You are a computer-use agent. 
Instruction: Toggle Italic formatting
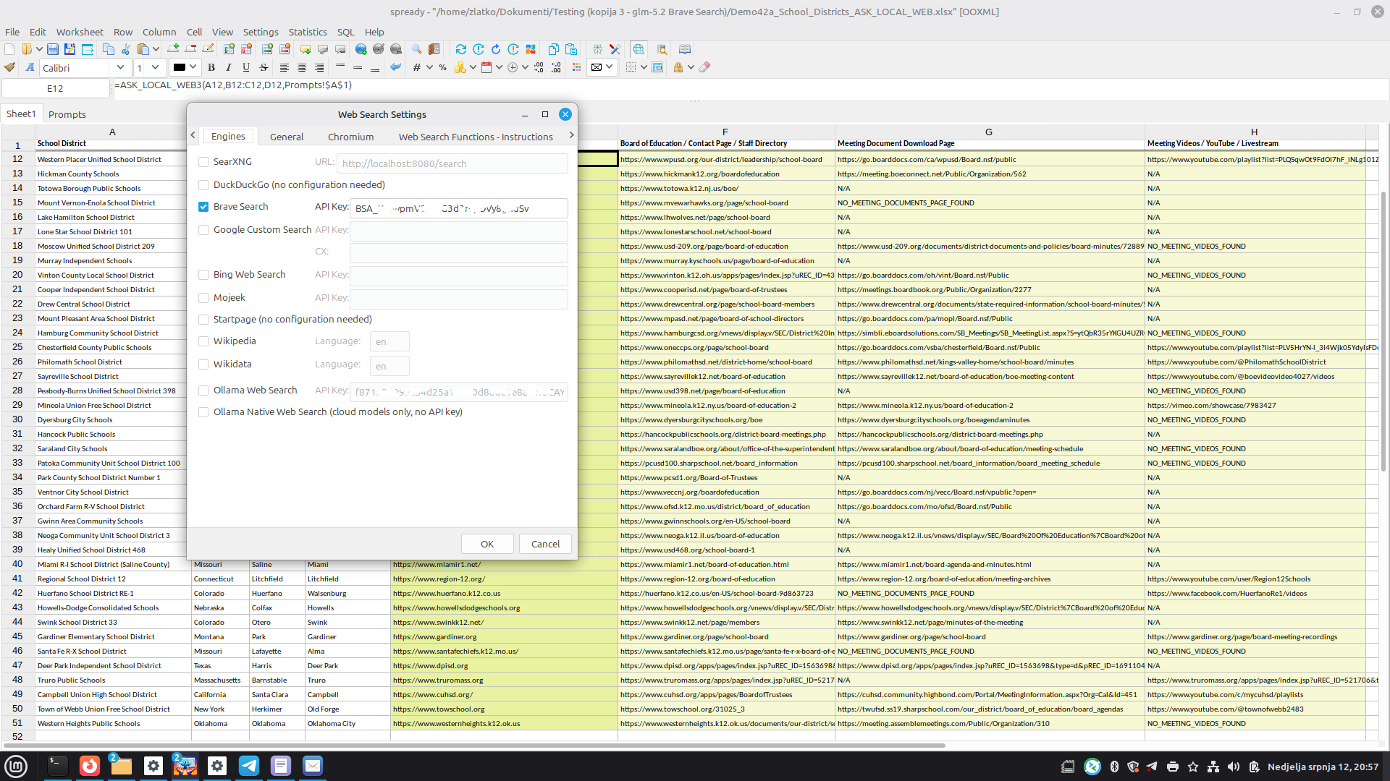(x=229, y=67)
